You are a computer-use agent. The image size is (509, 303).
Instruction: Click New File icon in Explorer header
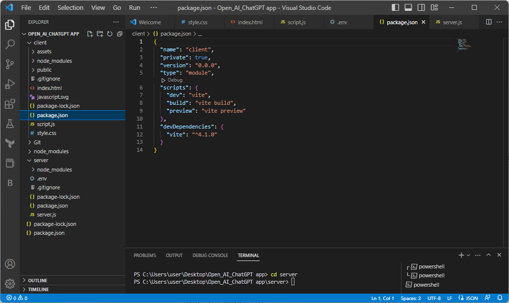click(x=90, y=34)
